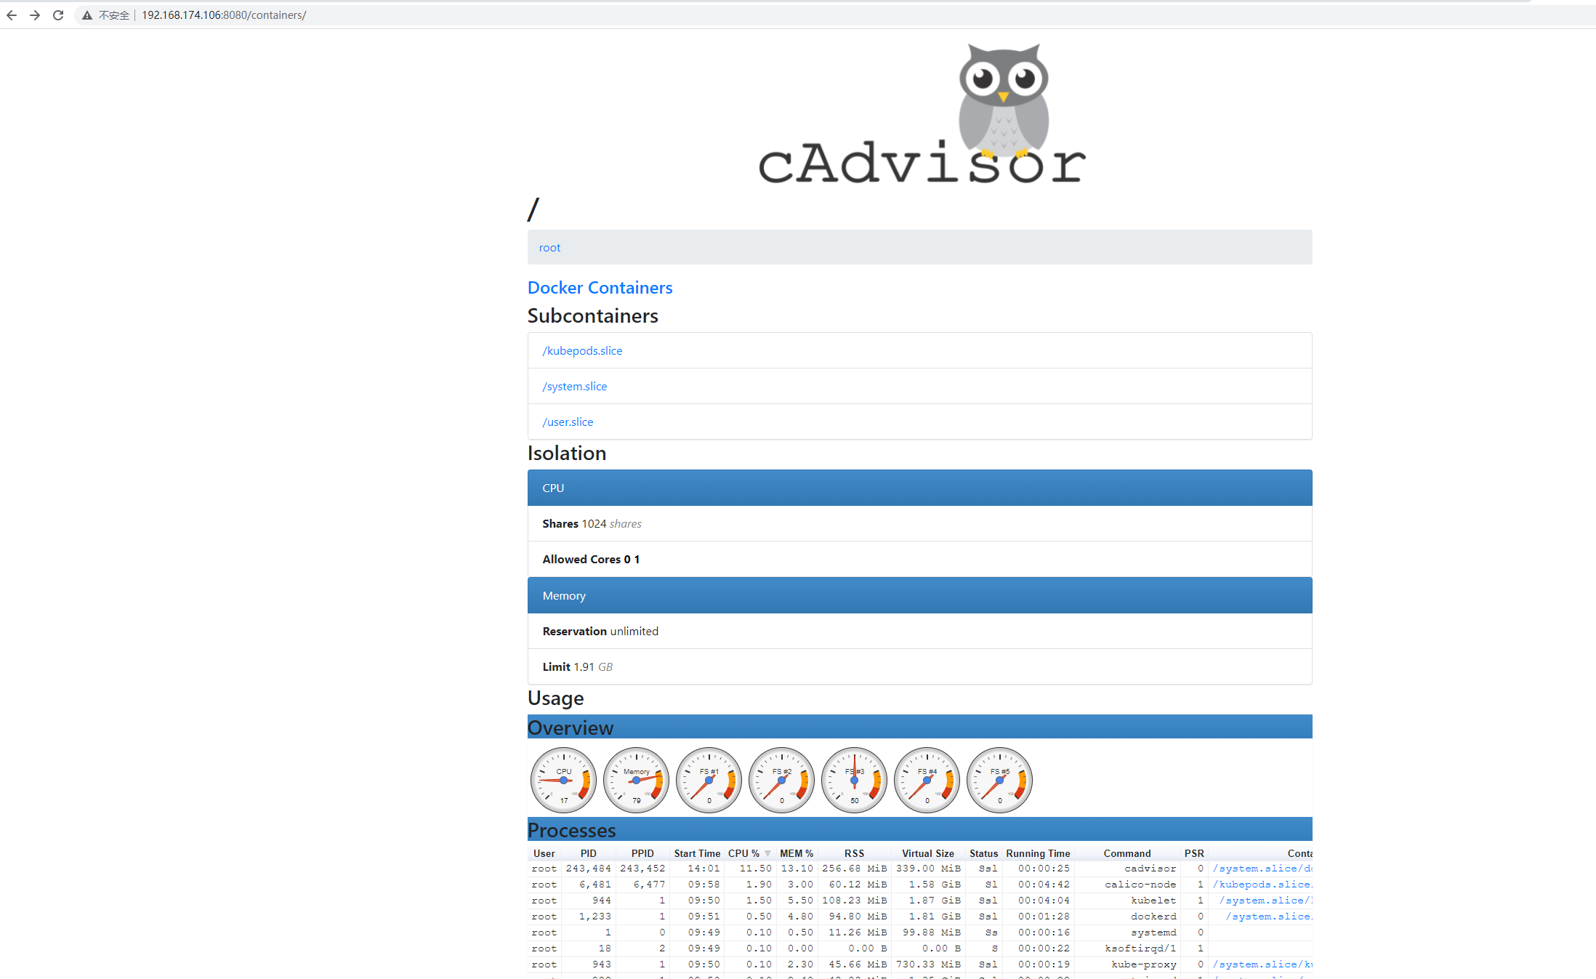Open calico-node row's /kubepods.slice container link
This screenshot has width=1596, height=979.
coord(1262,885)
